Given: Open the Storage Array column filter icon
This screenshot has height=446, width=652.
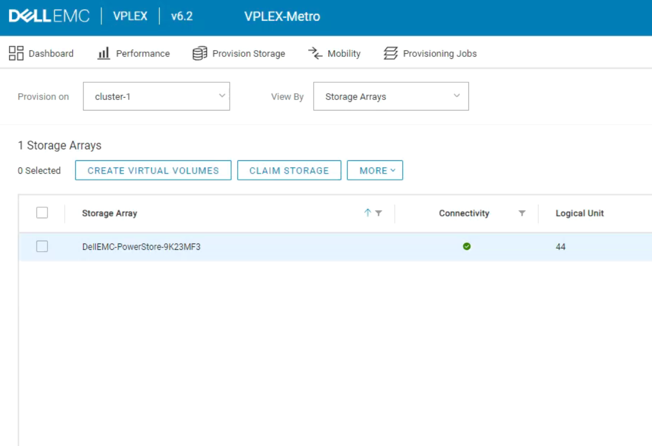Looking at the screenshot, I should (x=379, y=213).
